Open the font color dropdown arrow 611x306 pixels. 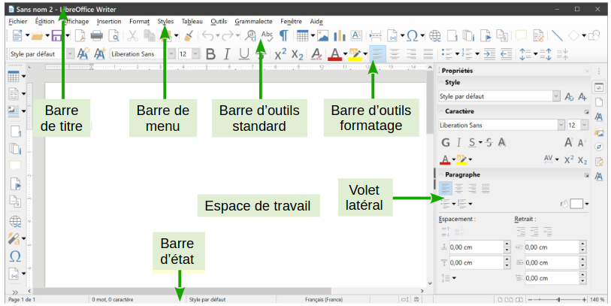[345, 54]
